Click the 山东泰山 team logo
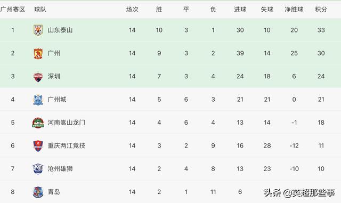Image resolution: width=341 pixels, height=203 pixels. click(x=38, y=30)
